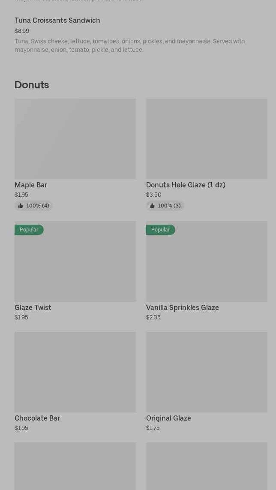Open the Glaze Twist product image

pos(75,262)
